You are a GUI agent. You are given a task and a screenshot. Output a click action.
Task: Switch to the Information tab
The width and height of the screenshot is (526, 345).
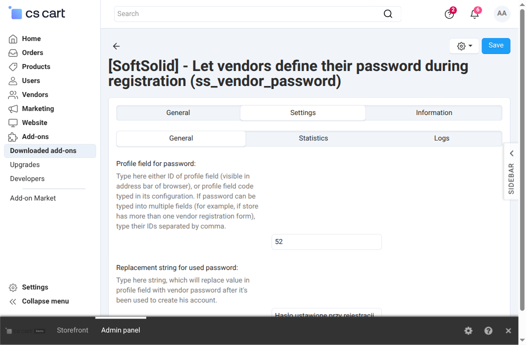[434, 113]
